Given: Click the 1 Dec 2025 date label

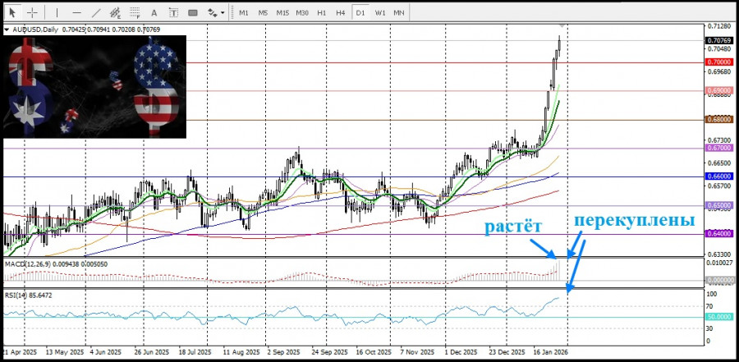Looking at the screenshot, I should (461, 353).
